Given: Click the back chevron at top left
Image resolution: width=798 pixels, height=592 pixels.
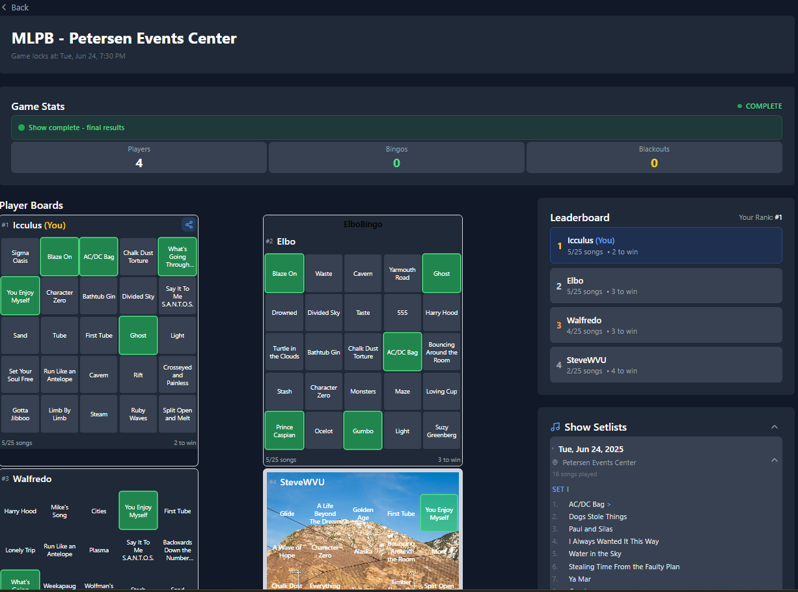Looking at the screenshot, I should (x=6, y=7).
